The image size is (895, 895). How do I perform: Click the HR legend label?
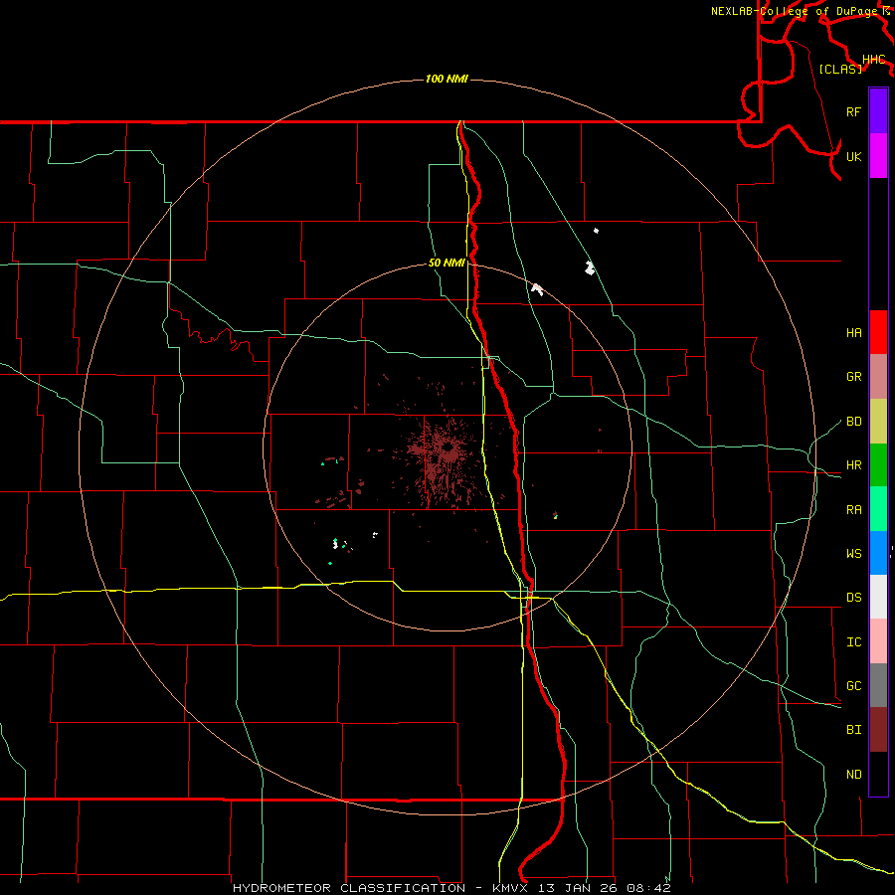853,465
